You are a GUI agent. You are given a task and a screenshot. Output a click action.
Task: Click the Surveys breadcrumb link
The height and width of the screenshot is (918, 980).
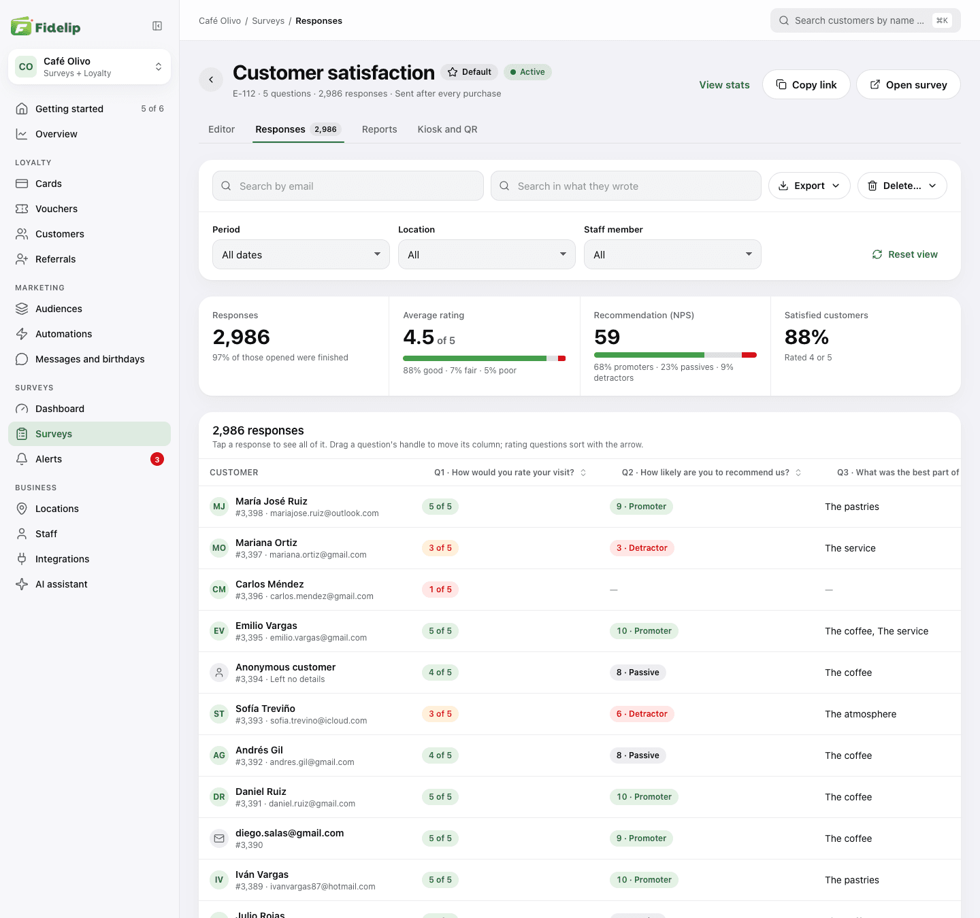(268, 21)
